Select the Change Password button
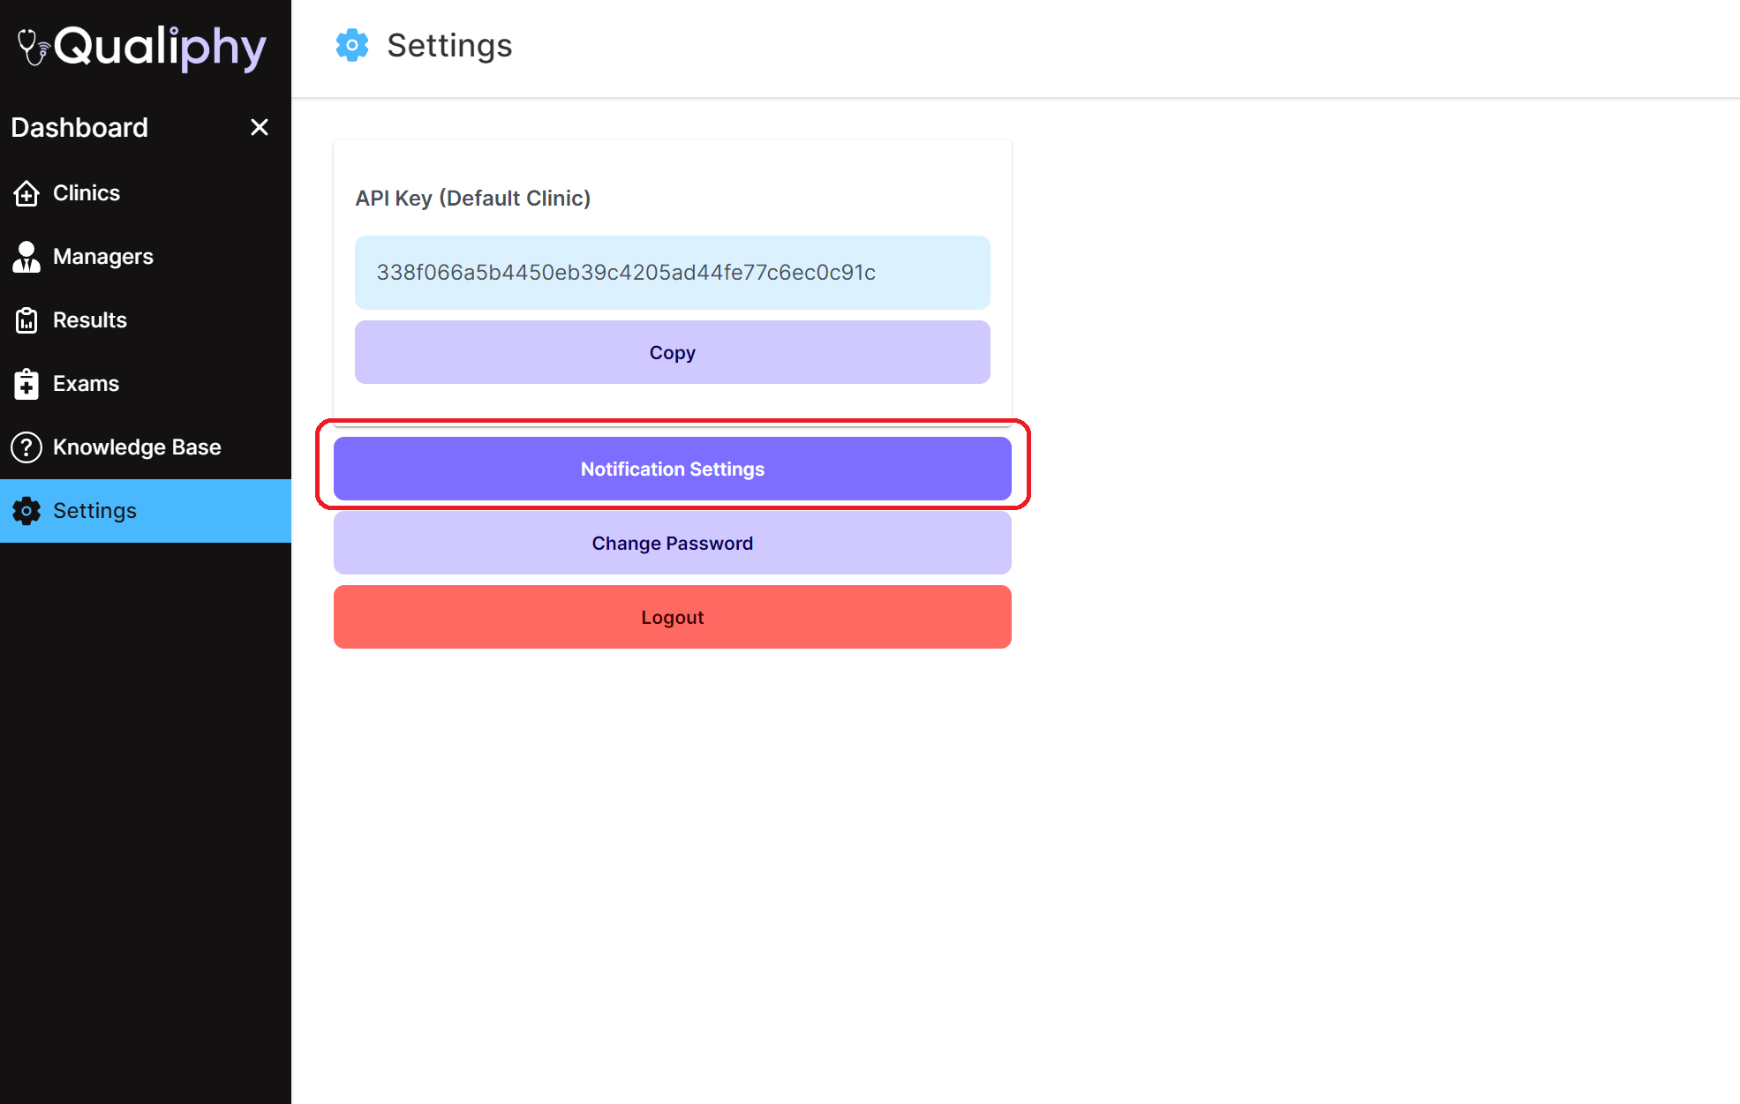Viewport: 1740px width, 1104px height. pos(672,543)
